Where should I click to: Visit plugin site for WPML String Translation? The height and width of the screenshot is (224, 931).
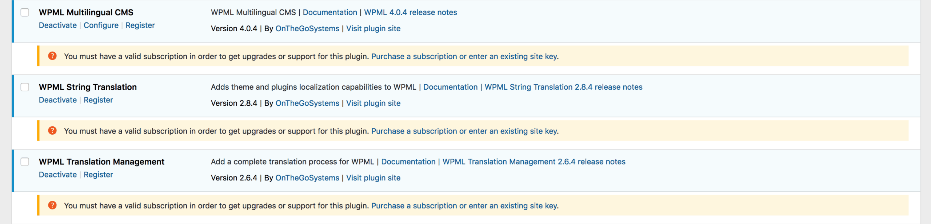(x=373, y=103)
